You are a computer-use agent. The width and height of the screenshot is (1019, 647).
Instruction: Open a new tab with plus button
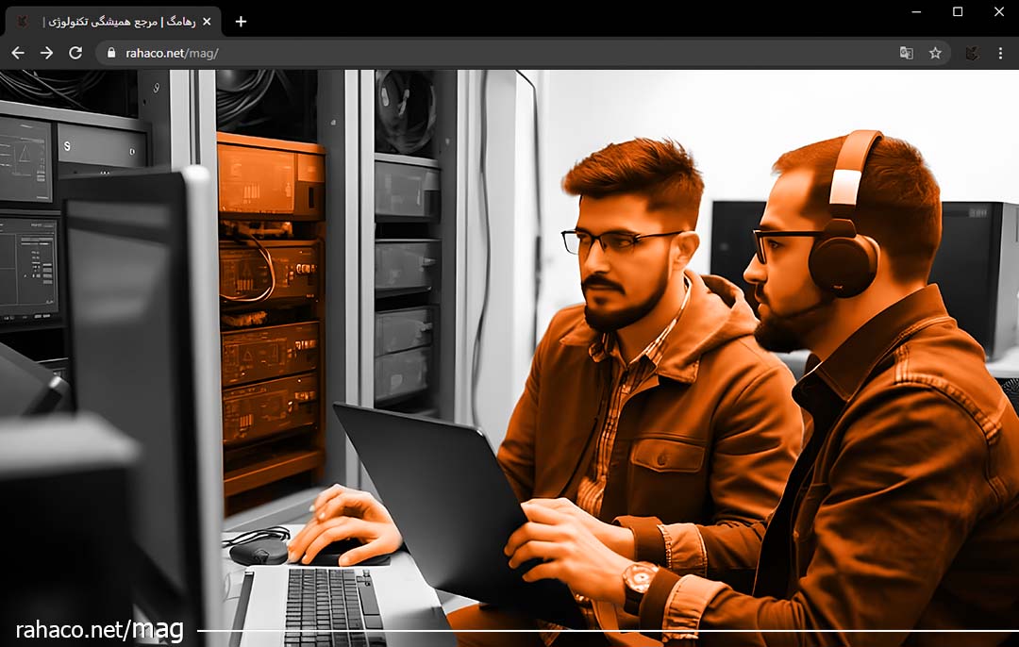coord(241,22)
